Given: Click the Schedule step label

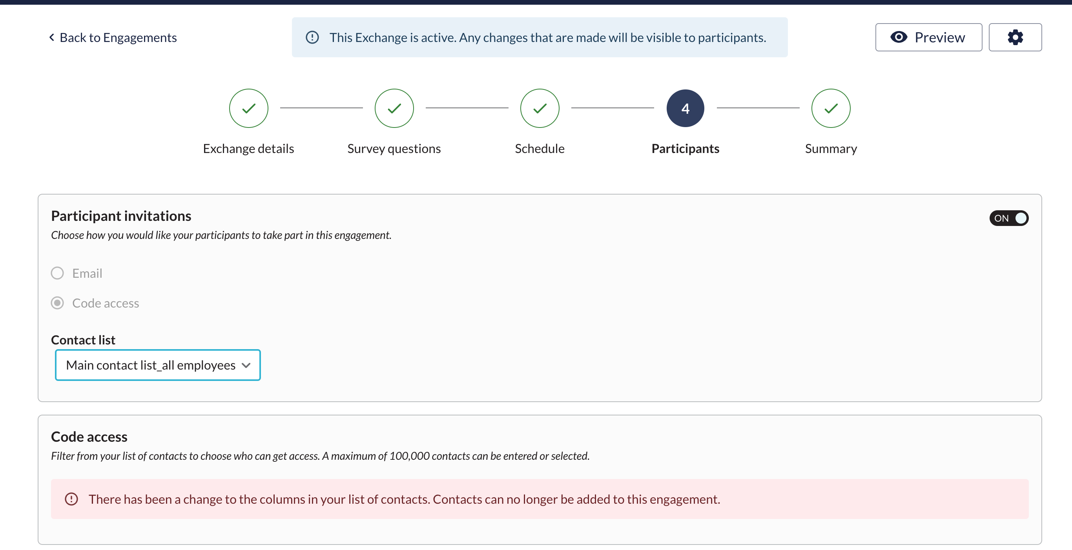Looking at the screenshot, I should [x=539, y=149].
